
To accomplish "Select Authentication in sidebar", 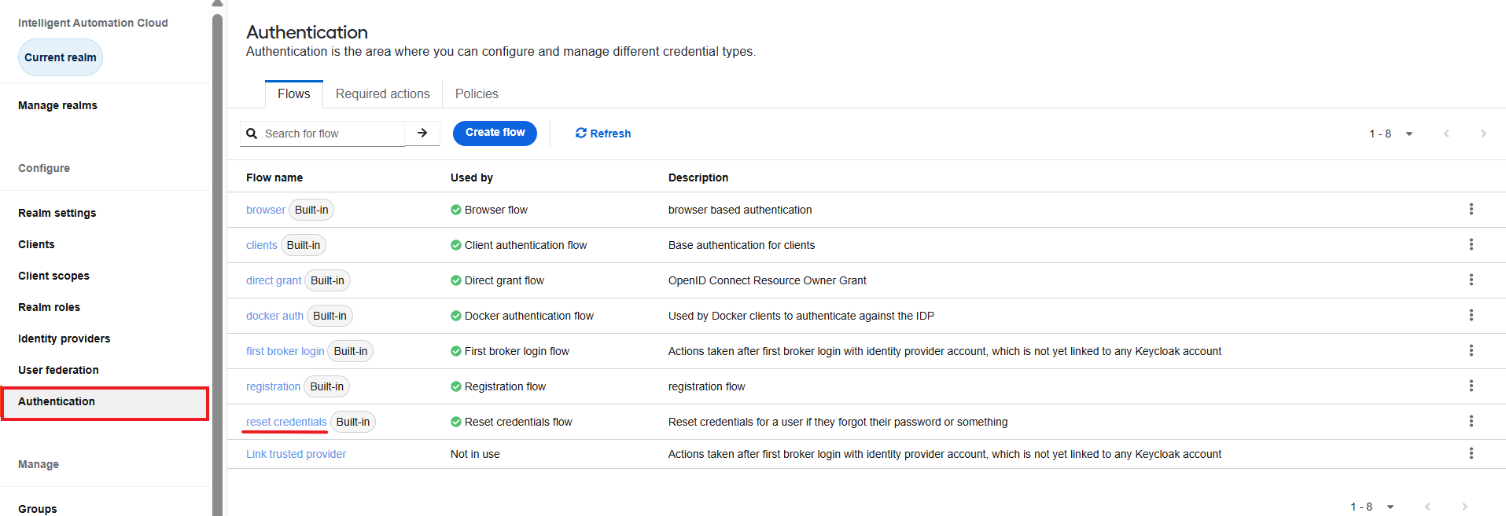I will [104, 402].
